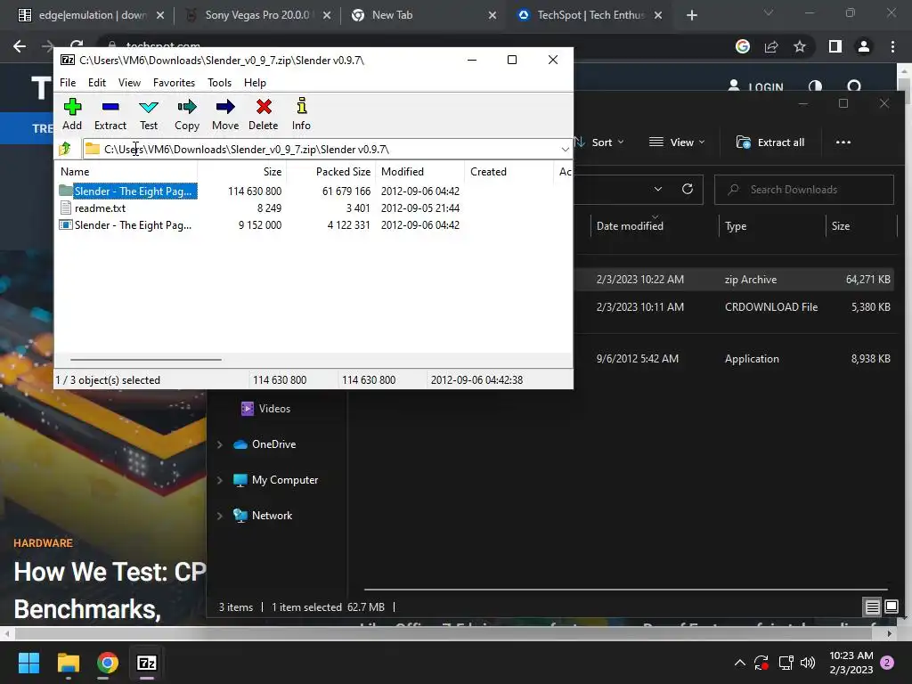912x684 pixels.
Task: Click the Refresh icon in File Explorer
Action: 687,189
